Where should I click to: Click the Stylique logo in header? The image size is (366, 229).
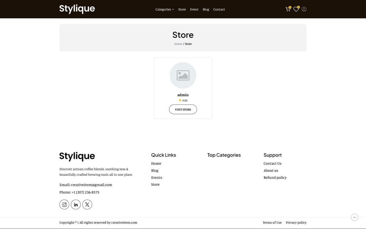point(77,9)
